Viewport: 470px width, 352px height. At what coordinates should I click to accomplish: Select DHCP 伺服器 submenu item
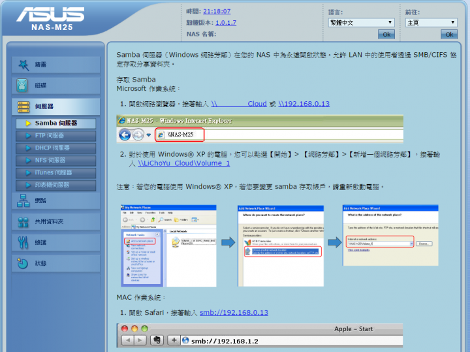pos(56,148)
